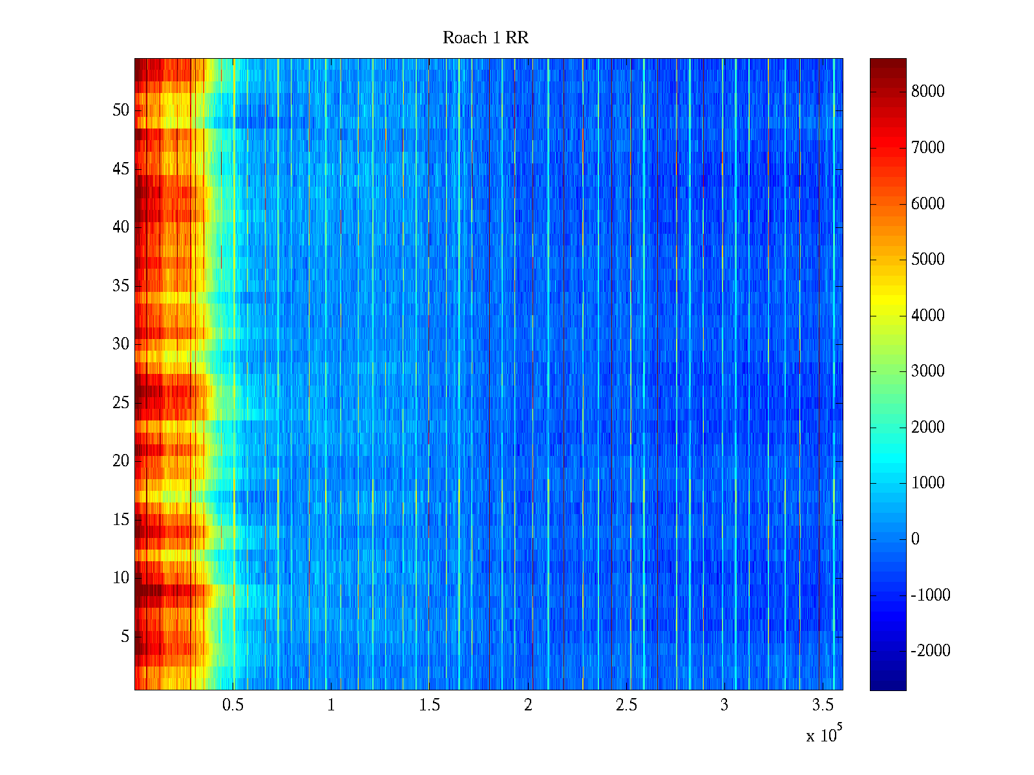Click the y-axis tick label 35
The width and height of the screenshot is (1034, 775).
click(x=121, y=286)
